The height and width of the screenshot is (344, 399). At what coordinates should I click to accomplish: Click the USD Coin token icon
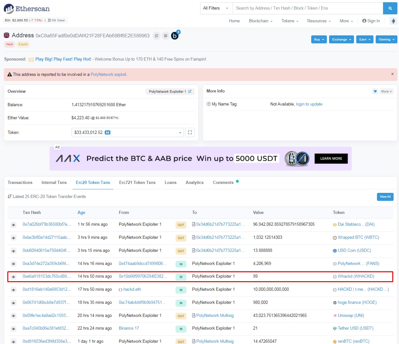point(335,251)
